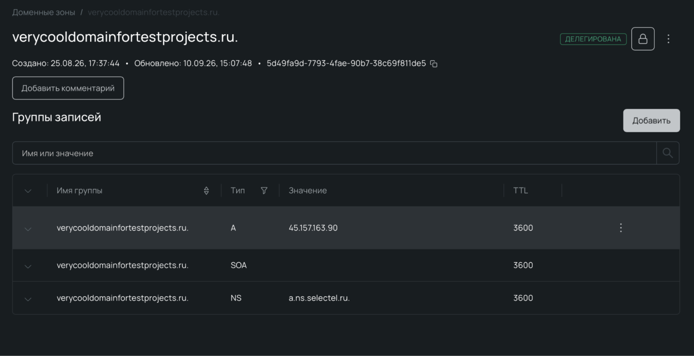Click the NS type cell
Viewport: 694px width, 356px height.
pos(236,298)
